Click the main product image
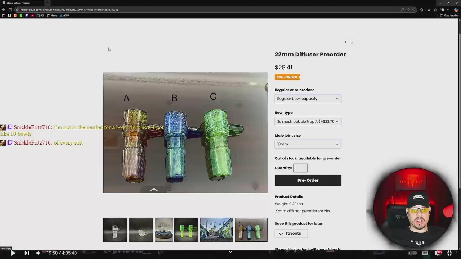461x259 pixels. pyautogui.click(x=185, y=133)
